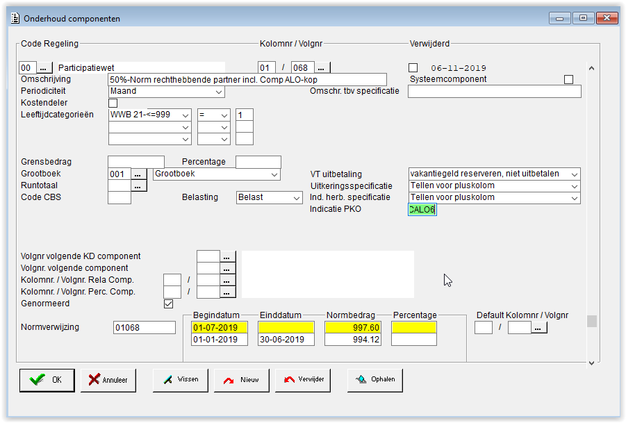Image resolution: width=626 pixels, height=423 pixels.
Task: Open the third empty Leeftijdcategorieën dropdown
Action: [x=149, y=139]
